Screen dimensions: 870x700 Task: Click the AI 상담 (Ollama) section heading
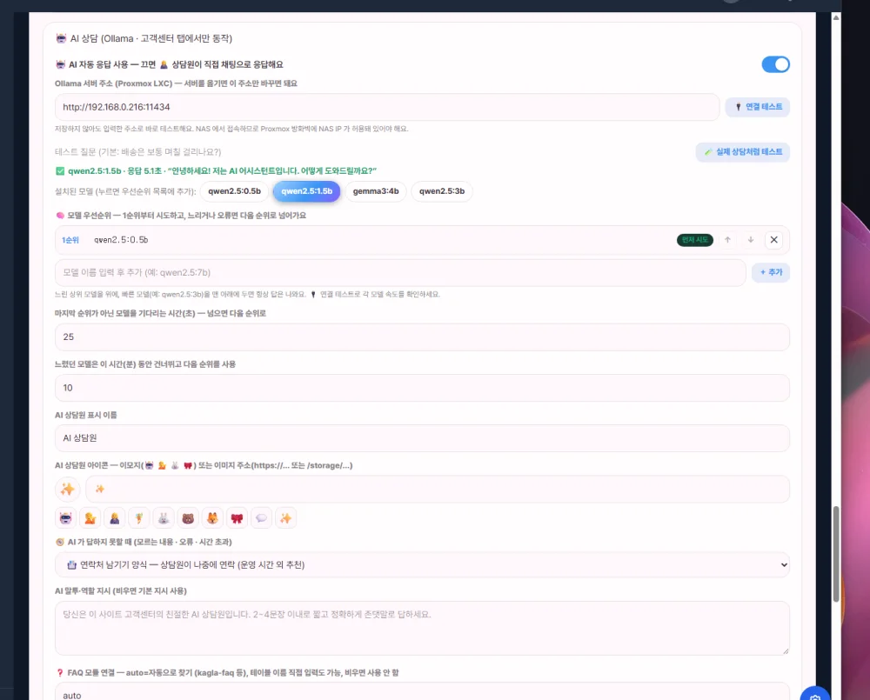[144, 38]
